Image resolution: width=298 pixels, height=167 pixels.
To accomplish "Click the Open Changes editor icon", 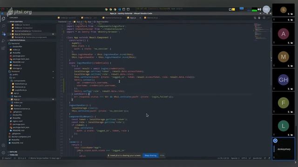I will click(x=255, y=18).
